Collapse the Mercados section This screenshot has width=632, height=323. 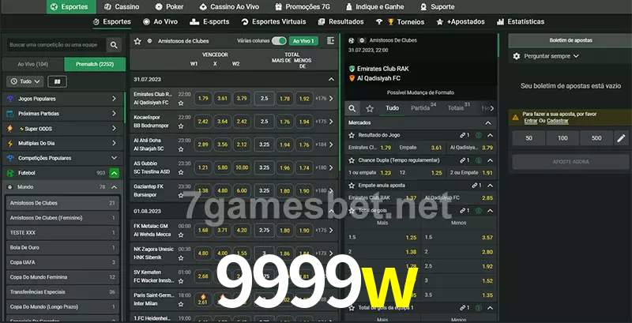pyautogui.click(x=488, y=123)
